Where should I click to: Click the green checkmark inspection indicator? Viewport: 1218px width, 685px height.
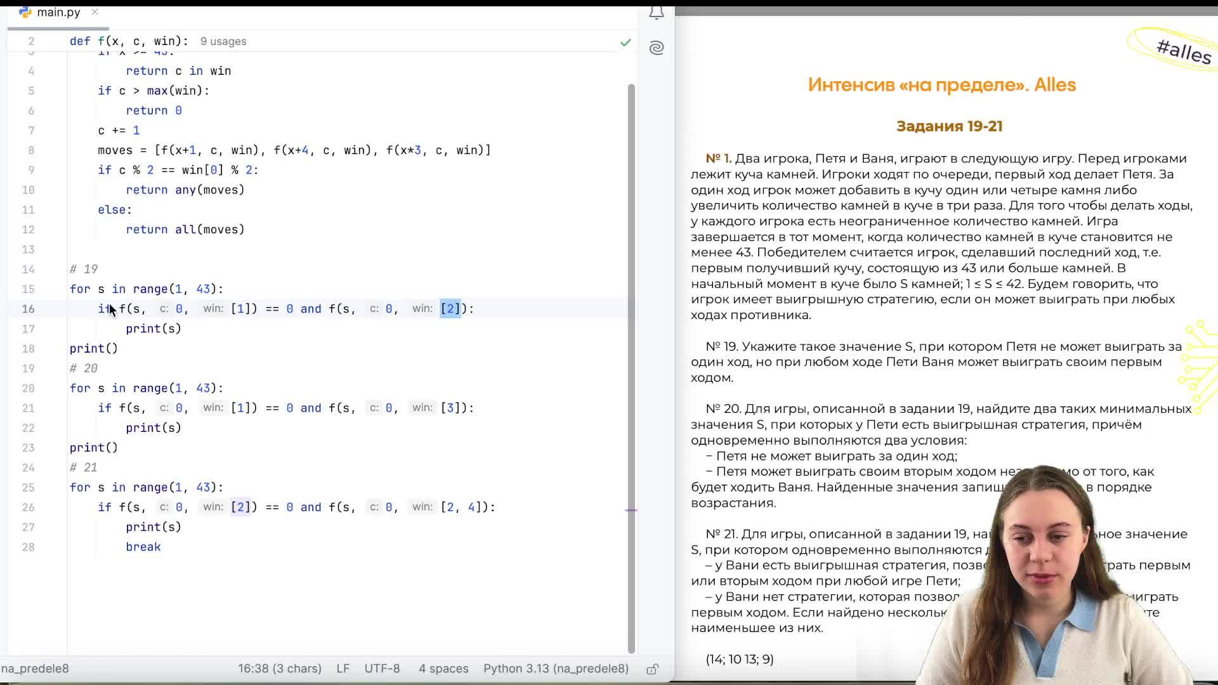tap(625, 42)
